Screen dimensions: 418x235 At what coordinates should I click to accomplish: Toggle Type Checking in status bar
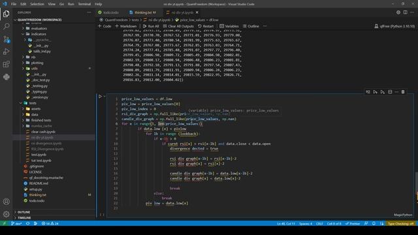click(400, 223)
